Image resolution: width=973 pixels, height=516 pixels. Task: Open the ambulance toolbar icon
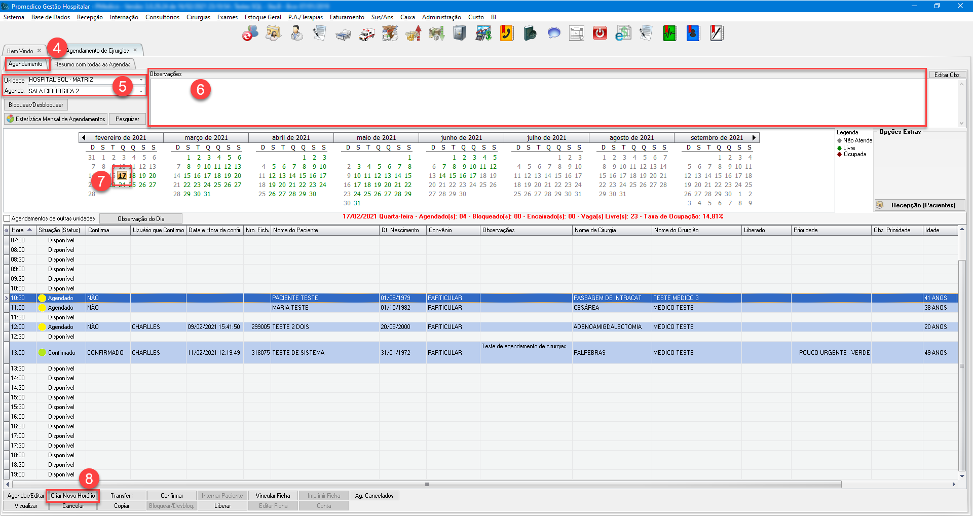[x=366, y=34]
